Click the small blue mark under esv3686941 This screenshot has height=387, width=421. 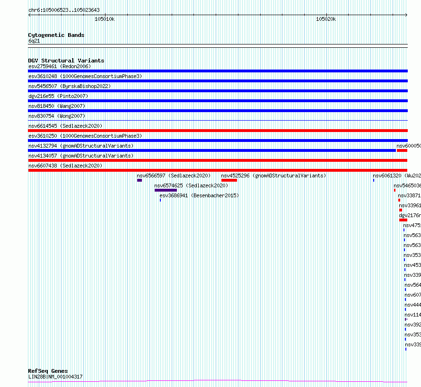pos(160,200)
